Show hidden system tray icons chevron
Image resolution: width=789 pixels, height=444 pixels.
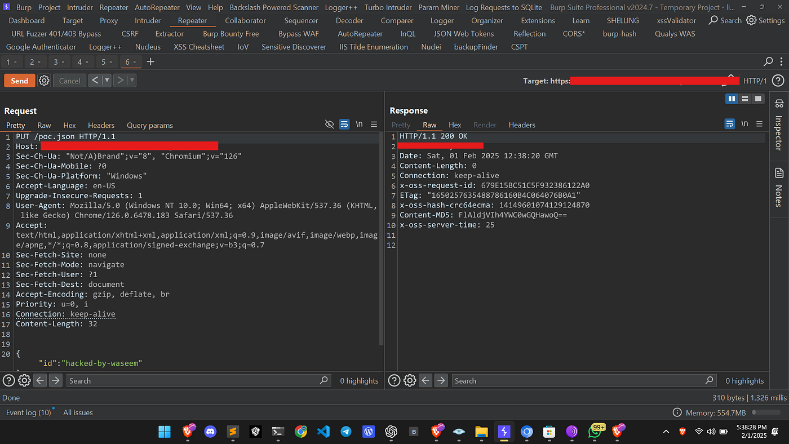[x=666, y=432]
